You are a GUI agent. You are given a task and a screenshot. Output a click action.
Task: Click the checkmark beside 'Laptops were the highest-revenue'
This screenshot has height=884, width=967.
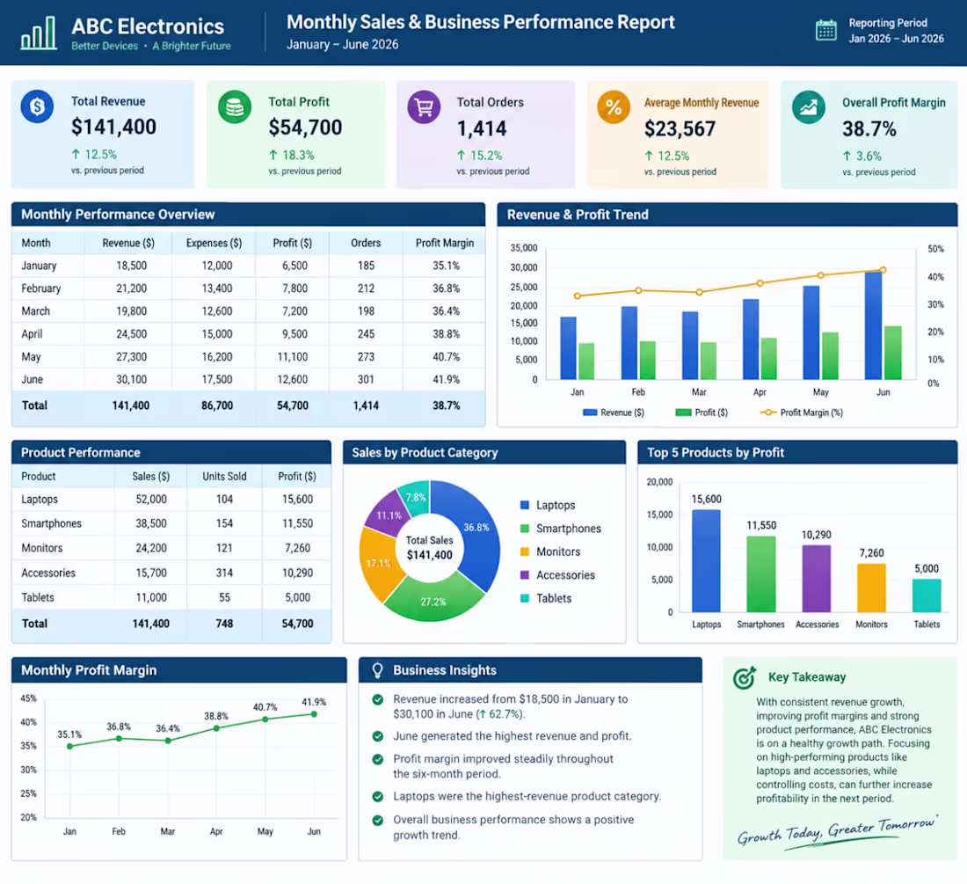pos(377,796)
